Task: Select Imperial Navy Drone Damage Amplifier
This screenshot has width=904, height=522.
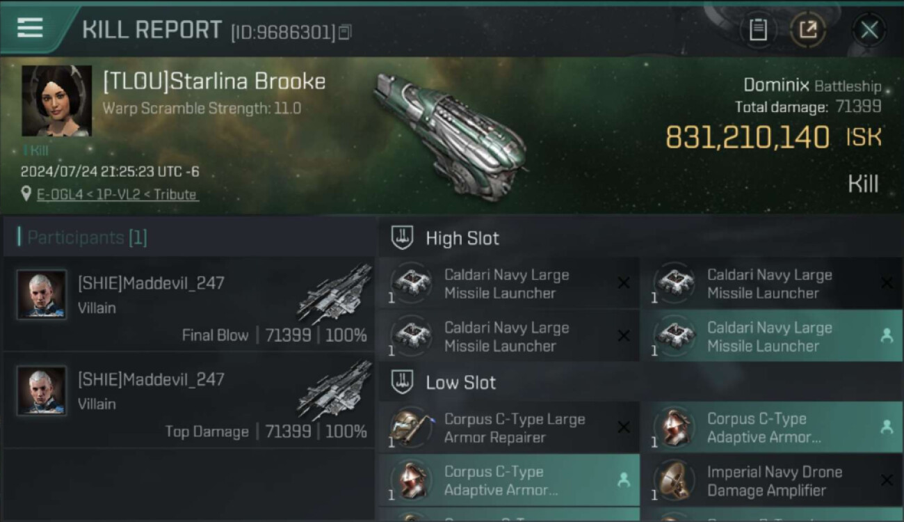Action: [770, 481]
